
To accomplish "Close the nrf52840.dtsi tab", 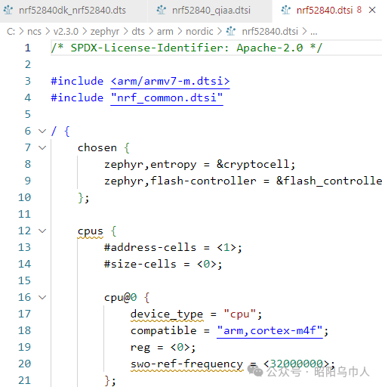I will pos(372,11).
